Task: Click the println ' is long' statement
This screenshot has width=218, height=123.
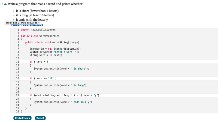Action: 60,85
